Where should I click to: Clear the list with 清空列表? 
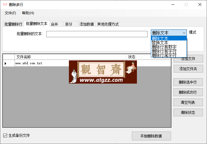[x=188, y=102]
